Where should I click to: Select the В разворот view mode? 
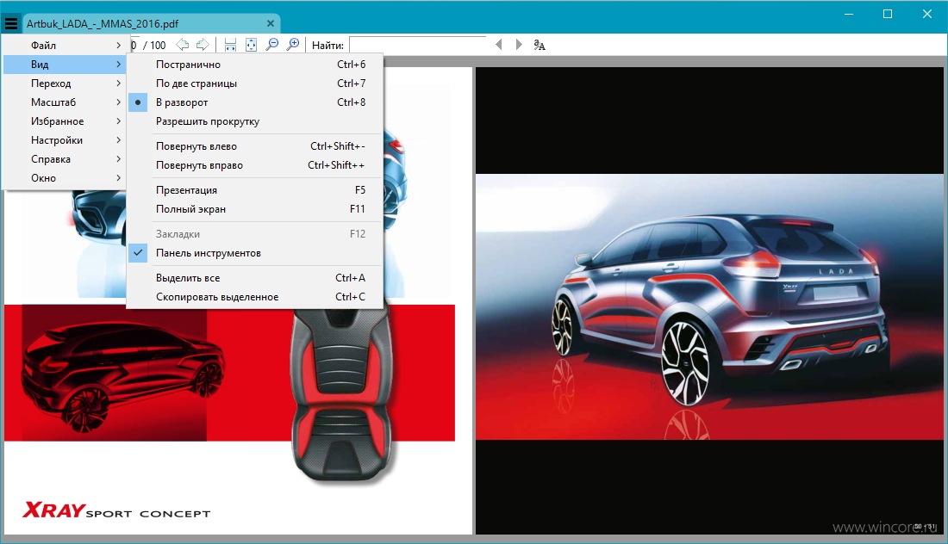(255, 102)
